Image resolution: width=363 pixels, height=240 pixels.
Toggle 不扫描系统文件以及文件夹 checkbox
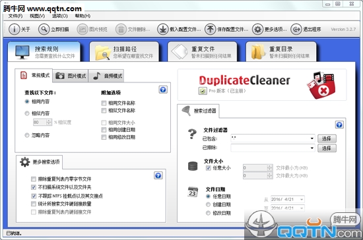point(34,187)
